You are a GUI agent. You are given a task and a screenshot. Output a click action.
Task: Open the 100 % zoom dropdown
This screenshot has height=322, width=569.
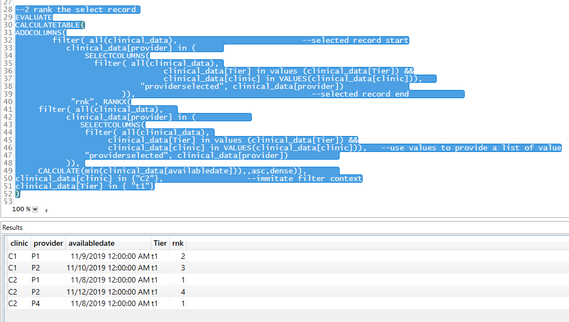pyautogui.click(x=35, y=209)
